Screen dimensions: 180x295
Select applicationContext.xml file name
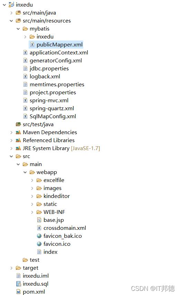[x=59, y=52]
